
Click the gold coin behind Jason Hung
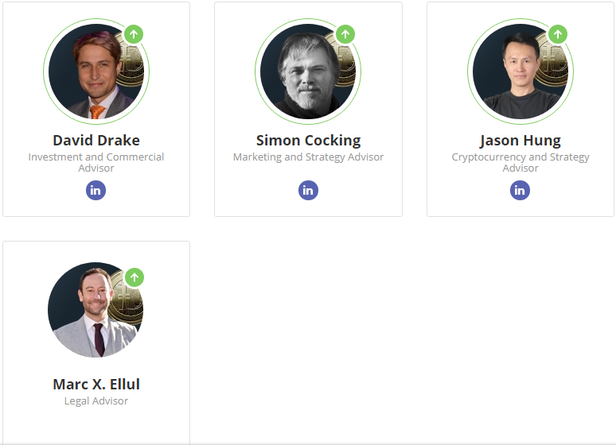click(x=552, y=63)
